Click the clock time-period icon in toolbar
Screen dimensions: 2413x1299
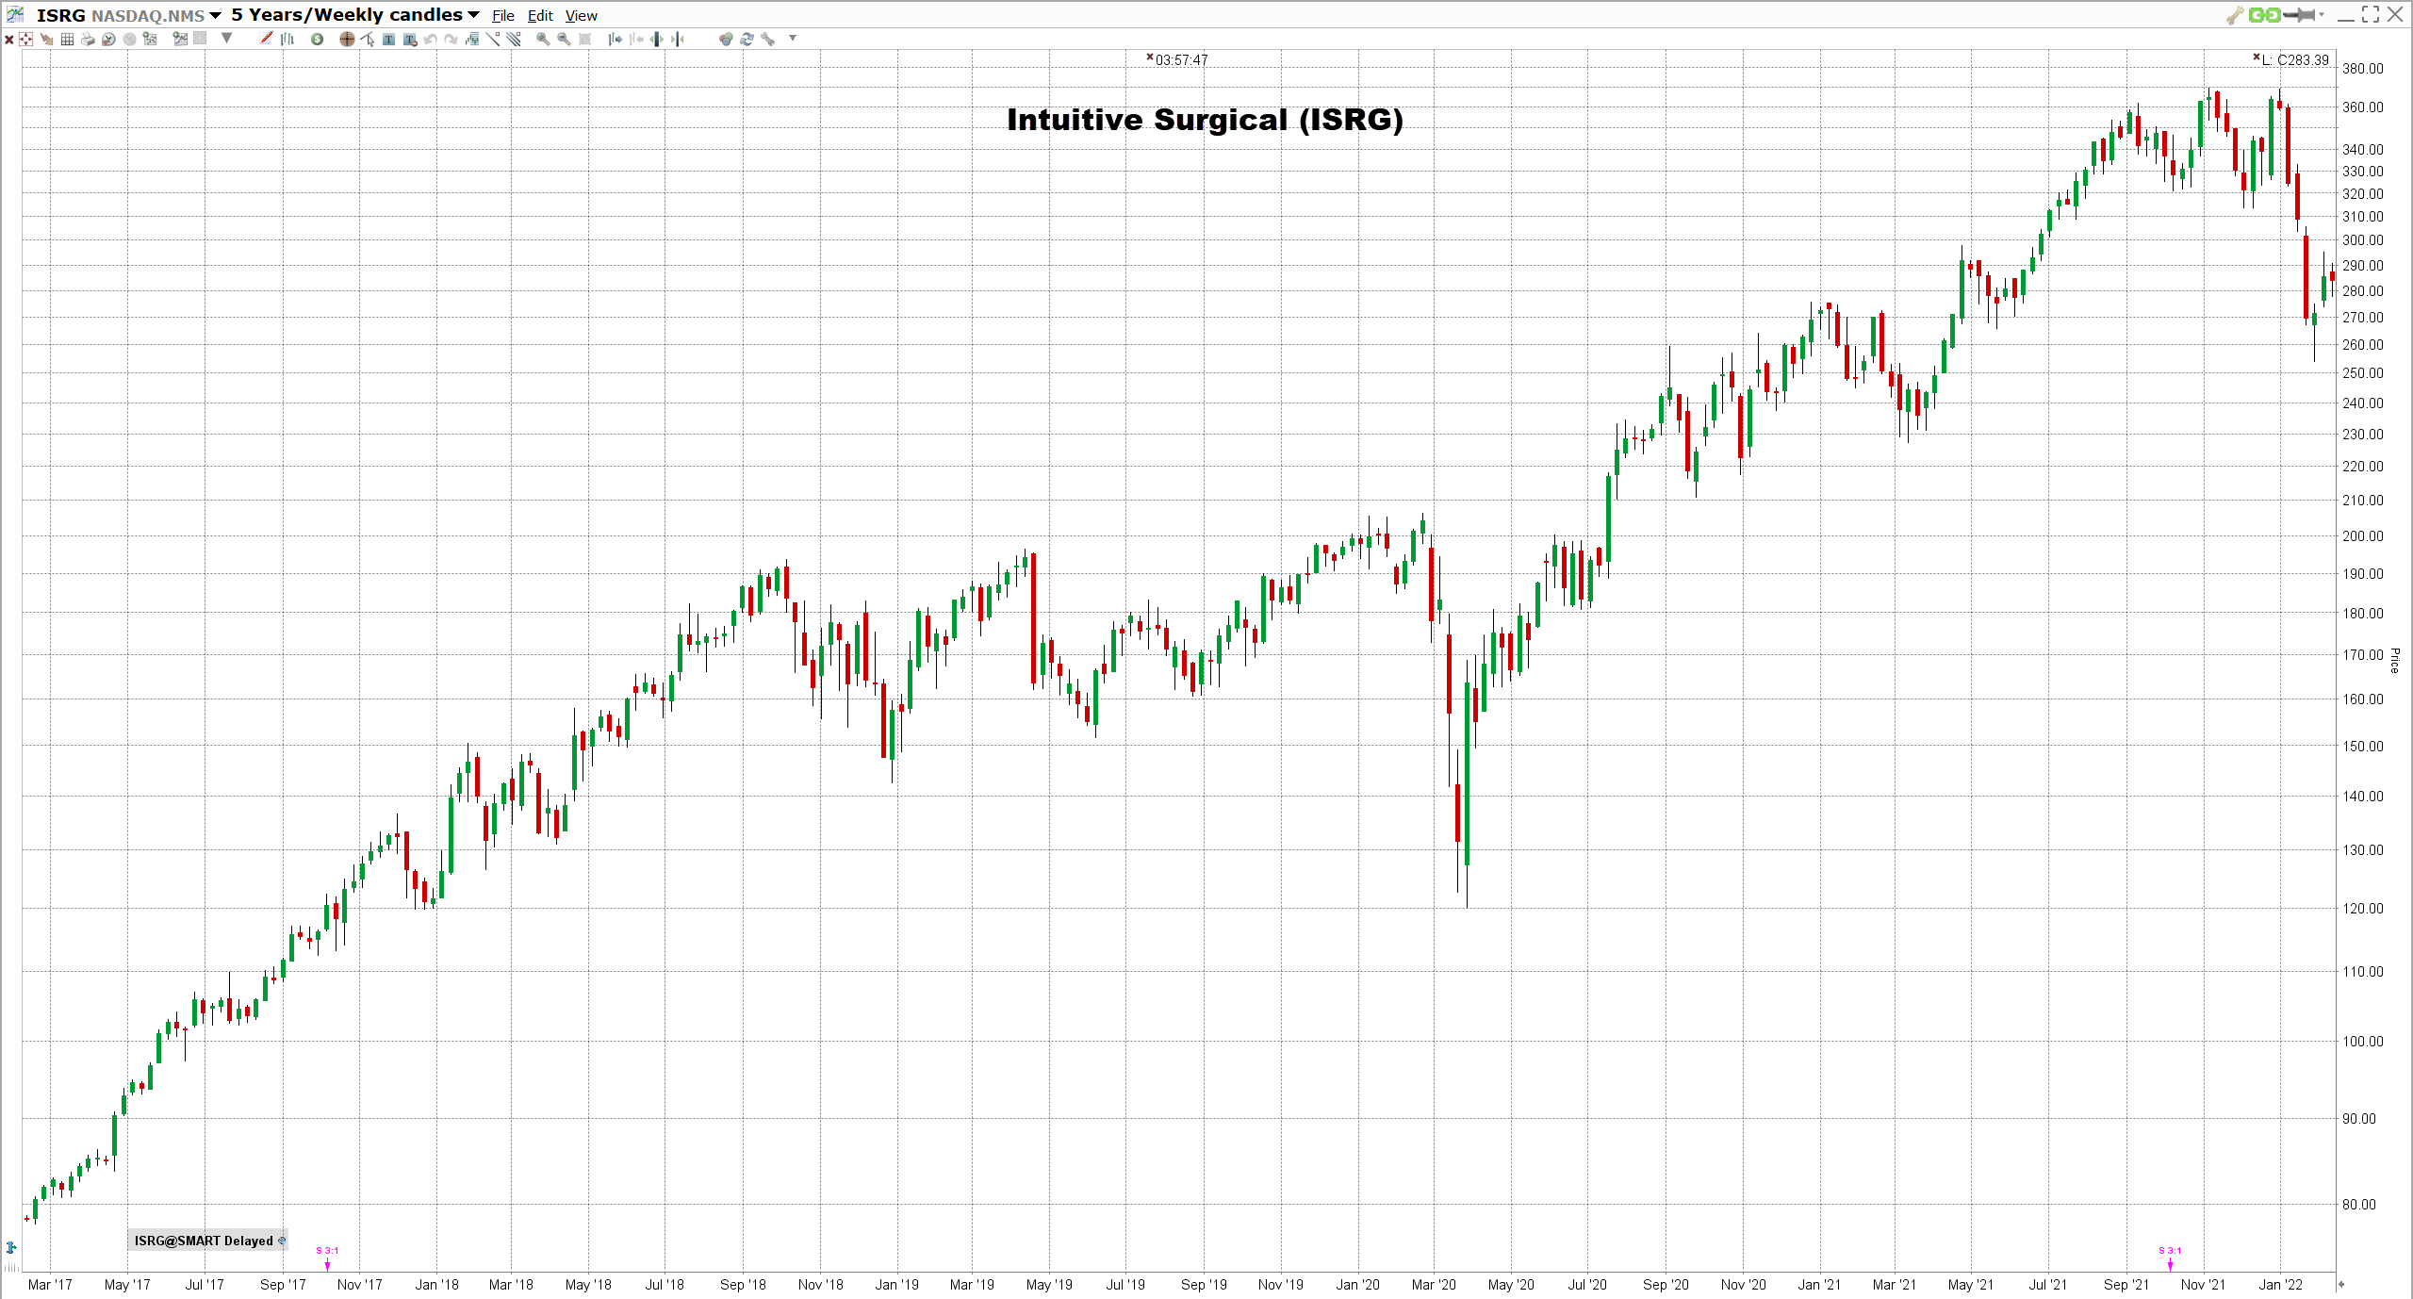click(108, 40)
